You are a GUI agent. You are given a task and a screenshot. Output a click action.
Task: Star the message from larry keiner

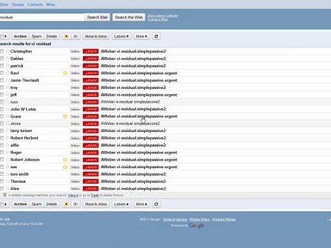click(8, 131)
